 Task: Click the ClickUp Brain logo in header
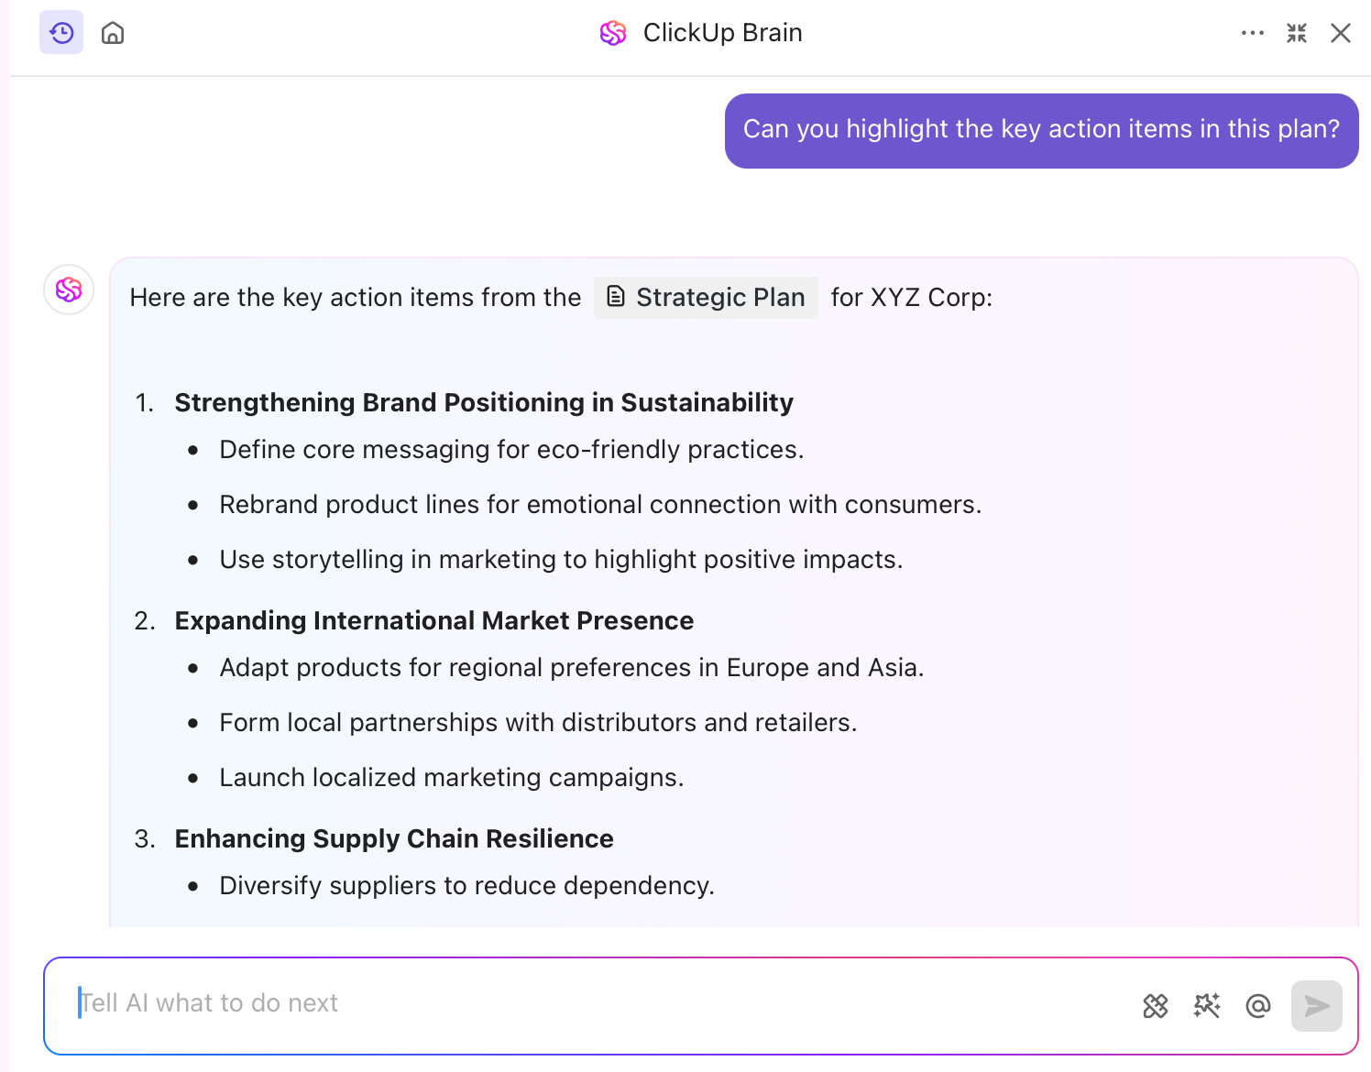pos(613,33)
